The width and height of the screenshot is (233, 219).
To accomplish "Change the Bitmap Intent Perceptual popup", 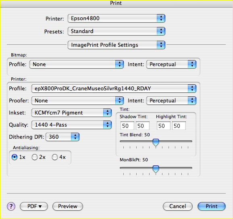I will 171,65.
